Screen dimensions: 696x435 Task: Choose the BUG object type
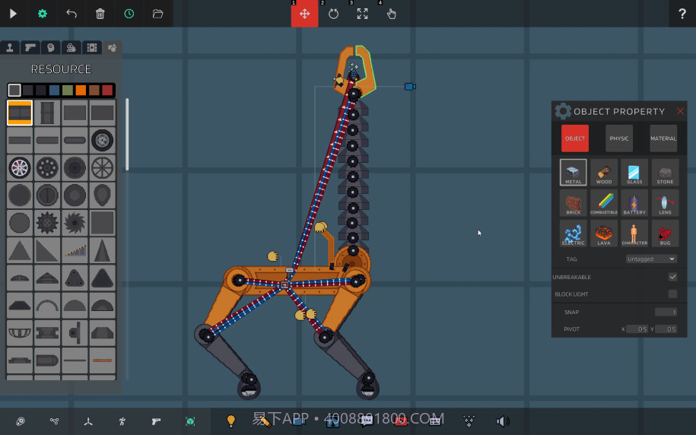coord(665,233)
